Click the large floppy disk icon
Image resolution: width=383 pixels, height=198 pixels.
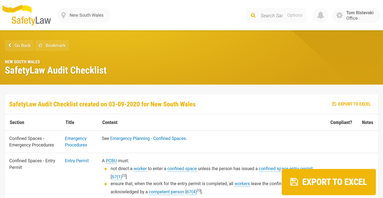(x=294, y=182)
